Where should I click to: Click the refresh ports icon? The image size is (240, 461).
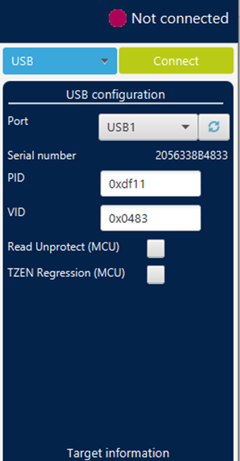coord(214,127)
